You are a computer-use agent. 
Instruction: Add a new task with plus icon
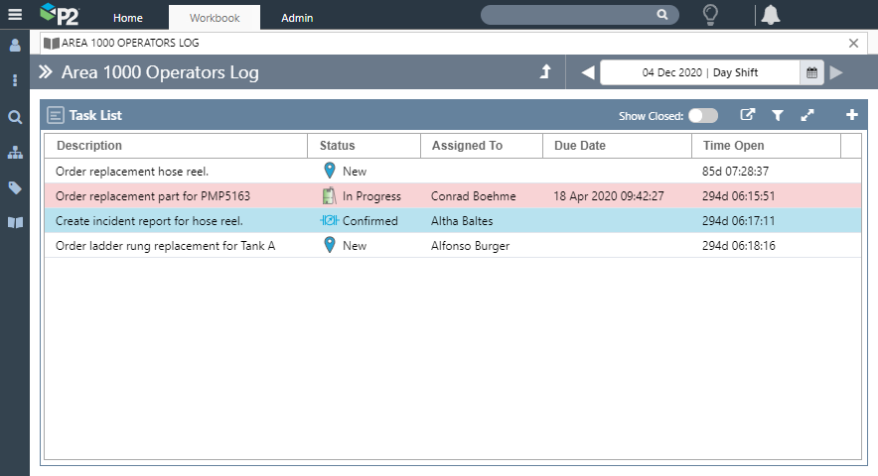(851, 115)
